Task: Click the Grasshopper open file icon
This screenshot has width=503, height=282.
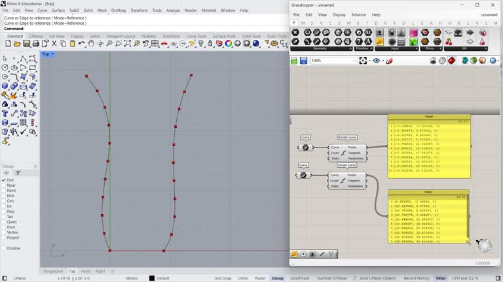Action: pyautogui.click(x=295, y=61)
